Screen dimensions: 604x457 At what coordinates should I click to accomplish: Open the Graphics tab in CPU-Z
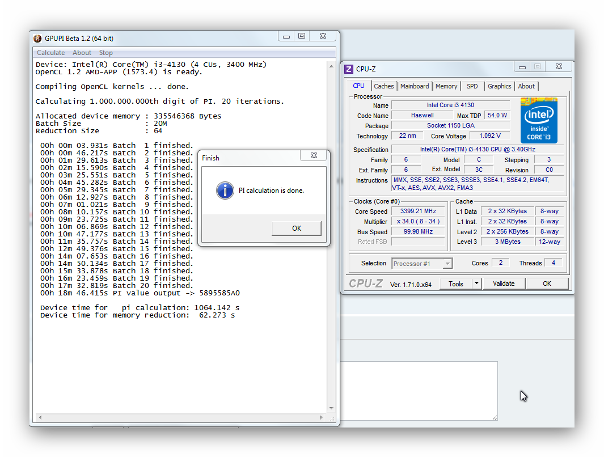point(499,86)
